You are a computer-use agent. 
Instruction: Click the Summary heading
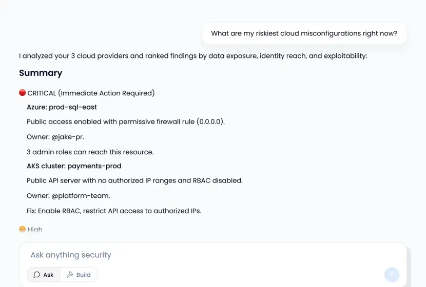[x=41, y=73]
